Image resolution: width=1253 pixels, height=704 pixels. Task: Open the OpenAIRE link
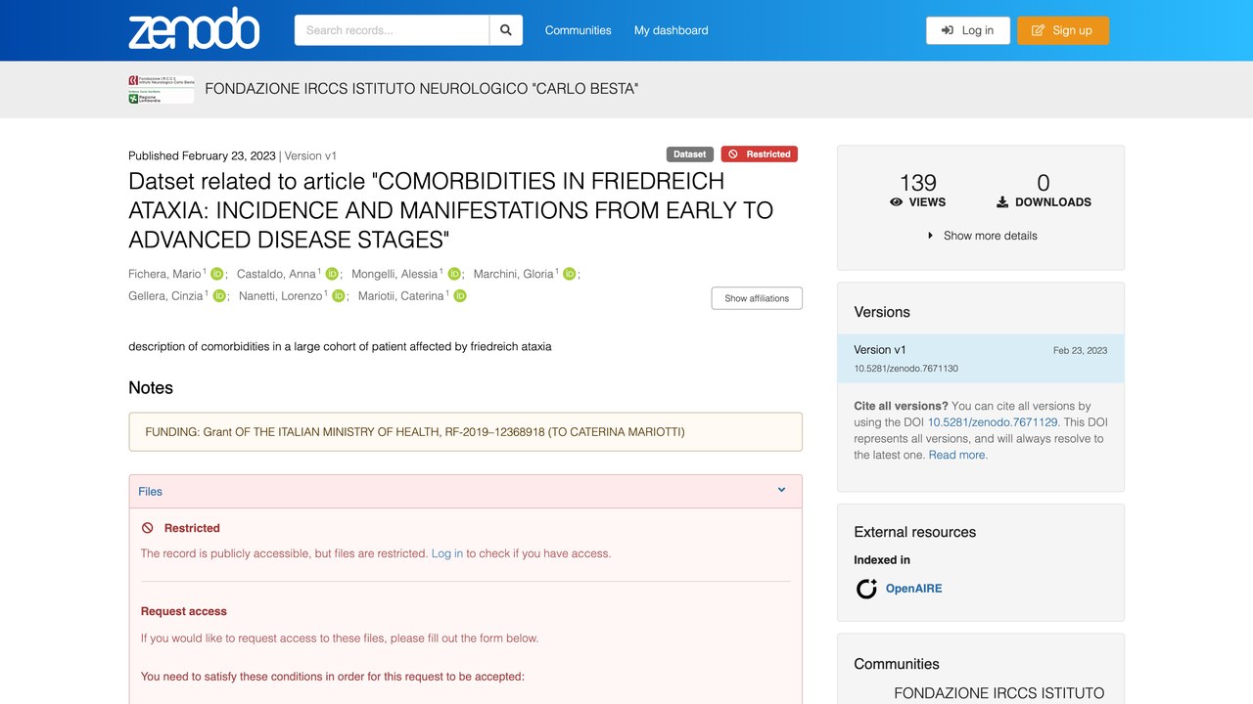[x=913, y=589]
